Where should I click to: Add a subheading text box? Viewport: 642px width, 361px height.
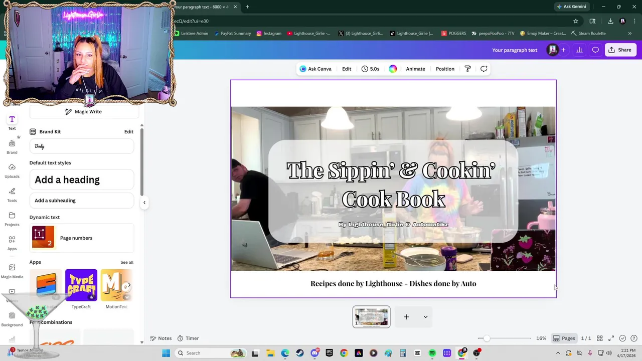[x=82, y=201]
